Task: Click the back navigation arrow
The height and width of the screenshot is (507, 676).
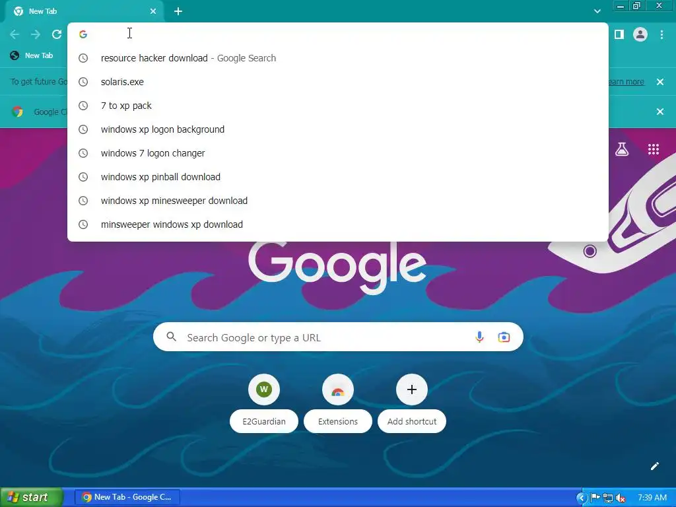Action: [15, 34]
